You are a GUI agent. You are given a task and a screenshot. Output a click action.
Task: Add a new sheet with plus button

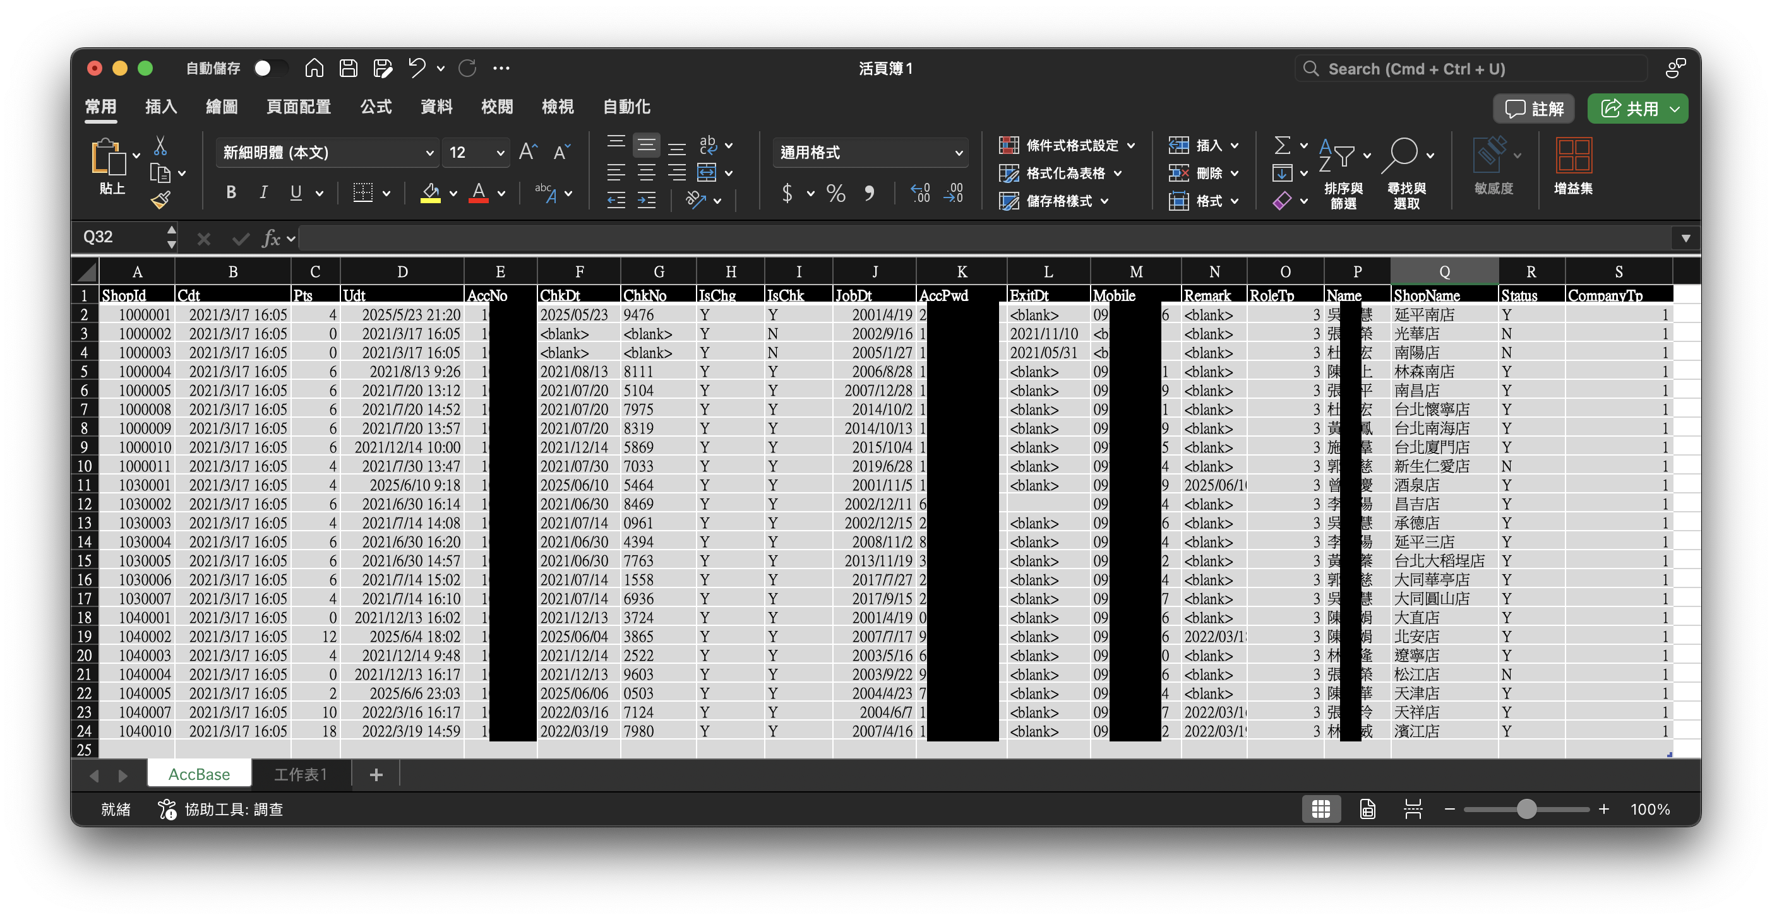[376, 774]
